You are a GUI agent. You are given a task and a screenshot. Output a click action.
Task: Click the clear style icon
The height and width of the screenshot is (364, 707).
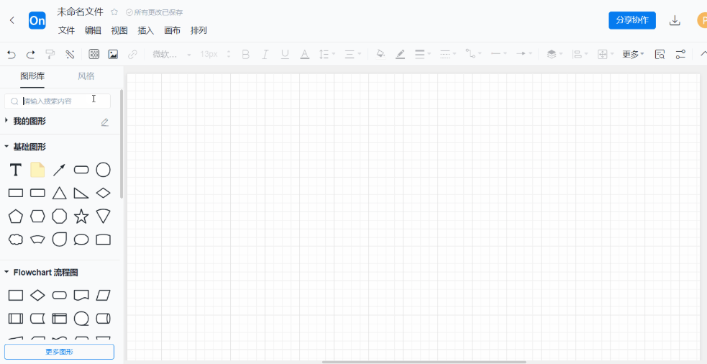point(70,55)
